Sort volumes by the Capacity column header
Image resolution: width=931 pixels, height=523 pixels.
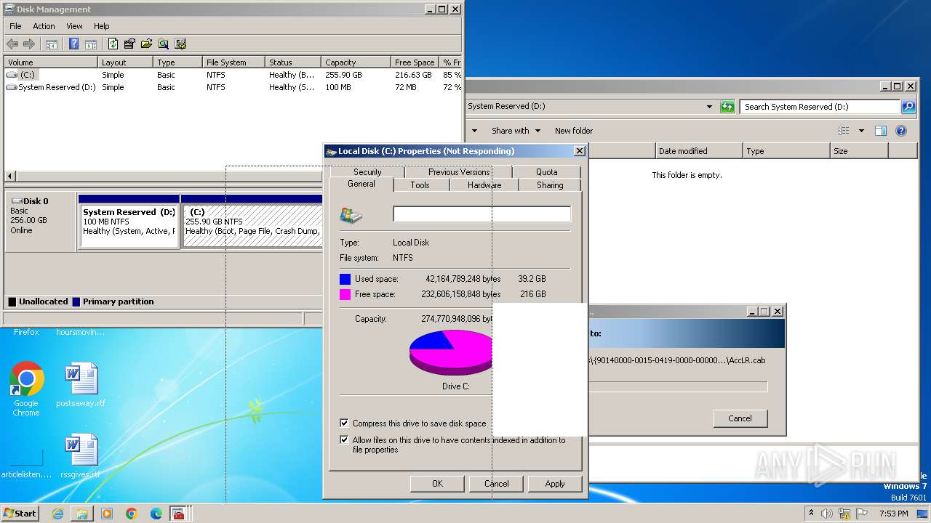coord(356,62)
